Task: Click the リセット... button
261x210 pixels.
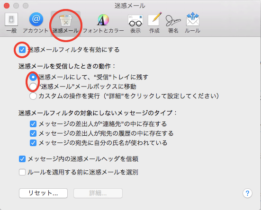Action: [43, 193]
